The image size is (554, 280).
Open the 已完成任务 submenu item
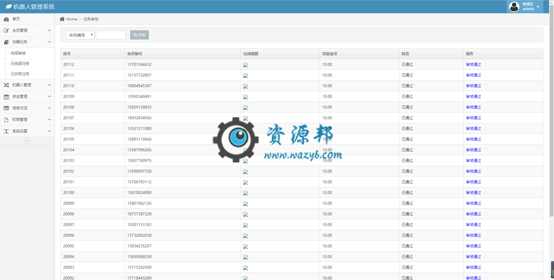(20, 64)
